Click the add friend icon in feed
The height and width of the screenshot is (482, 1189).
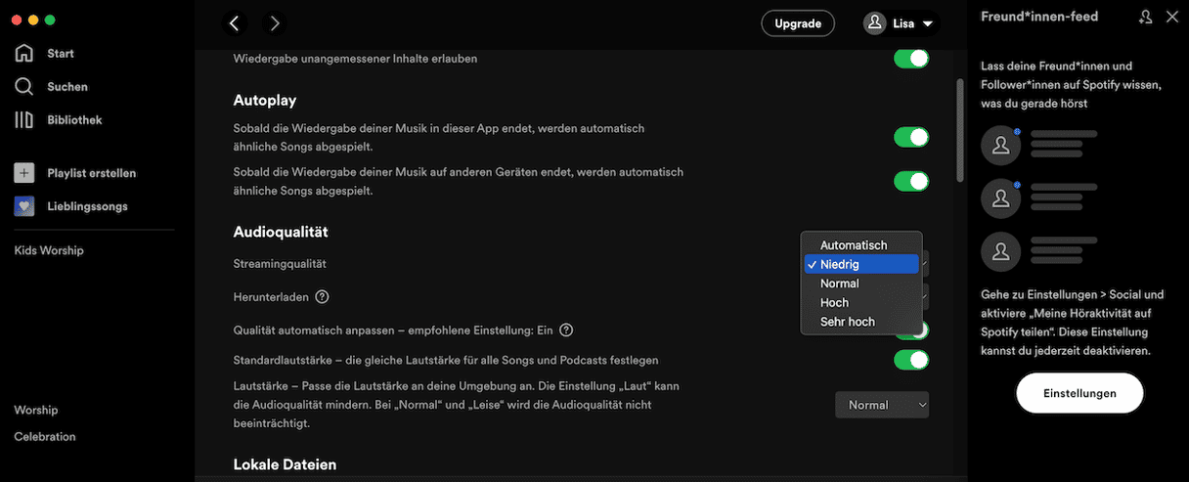1146,17
